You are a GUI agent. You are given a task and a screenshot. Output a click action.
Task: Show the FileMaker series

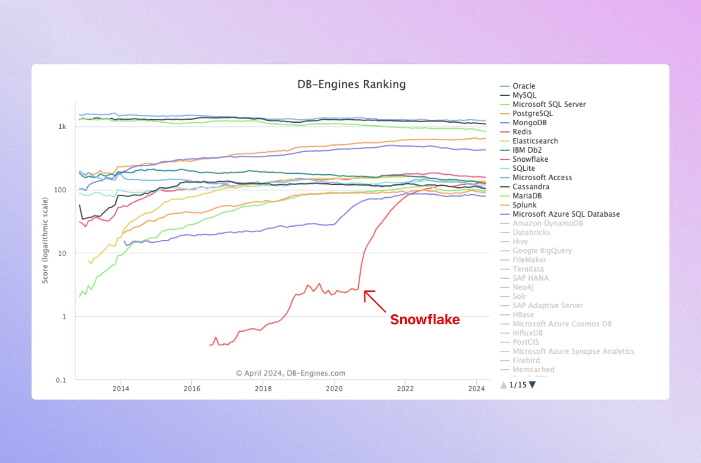click(x=523, y=260)
